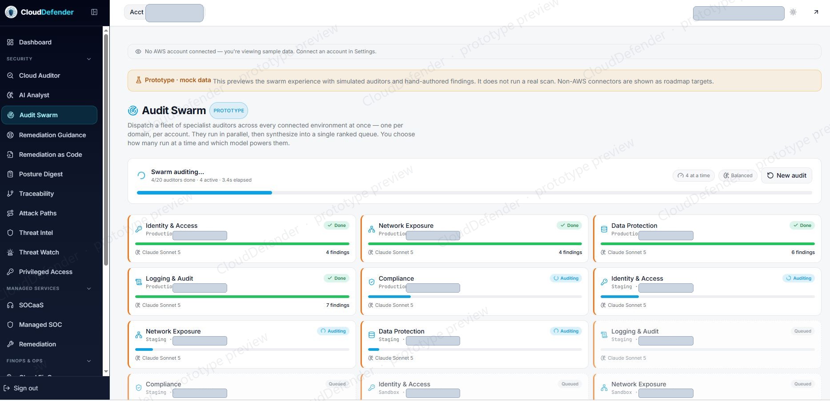The height and width of the screenshot is (401, 830).
Task: Click the Queued status on Logging & Audit Staging
Action: (803, 331)
